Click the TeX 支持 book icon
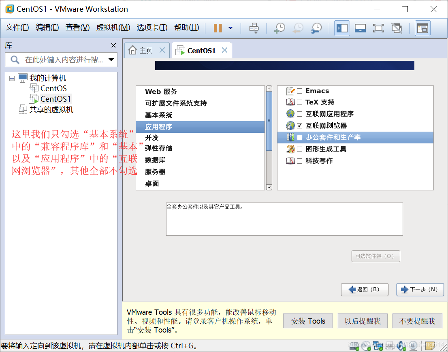Image resolution: width=448 pixels, height=352 pixels. pos(290,102)
